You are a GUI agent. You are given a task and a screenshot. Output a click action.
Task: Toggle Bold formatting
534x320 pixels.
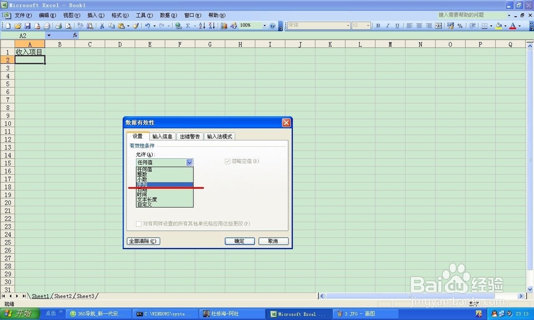coord(378,26)
